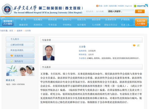Screen dimensions: 149x109
Task: Expand the 已解决的问题 sidebar arrow
Action: pyautogui.click(x=33, y=45)
